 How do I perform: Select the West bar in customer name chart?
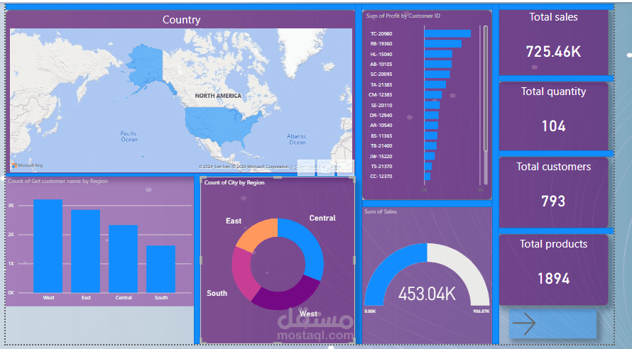point(48,246)
